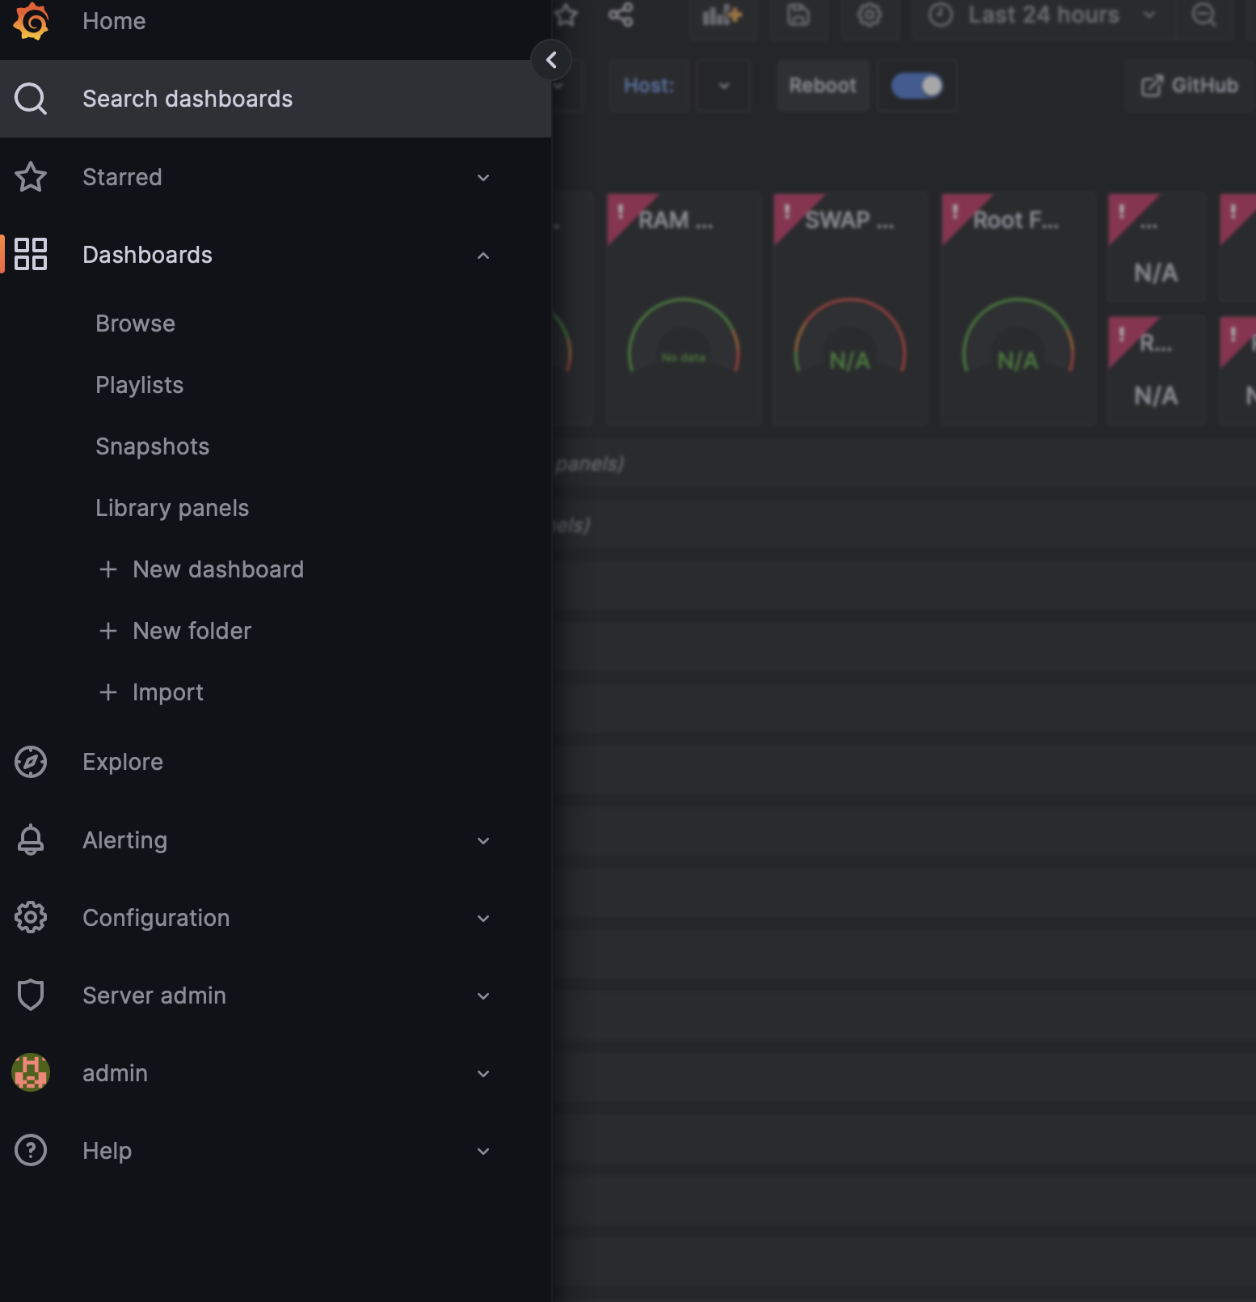Click the Add panel icon in toolbar
The height and width of the screenshot is (1302, 1256).
coord(722,15)
